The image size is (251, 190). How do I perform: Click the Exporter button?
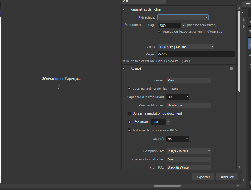pos(203,177)
